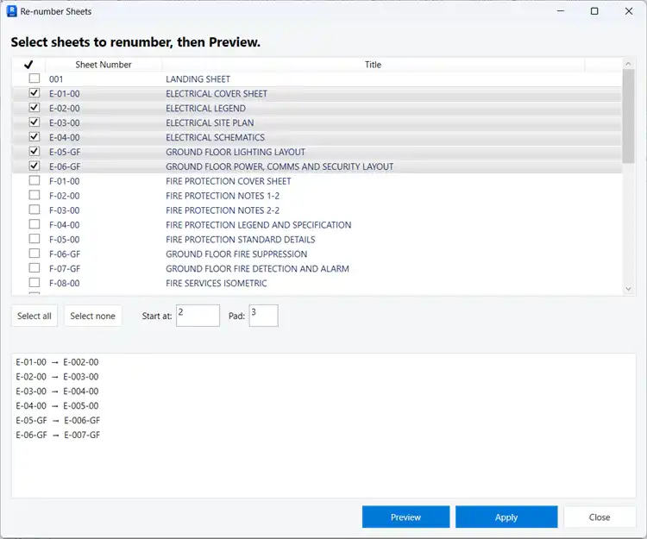Uncheck the E-06-GF sheet checkbox
The height and width of the screenshot is (539, 647).
click(35, 166)
